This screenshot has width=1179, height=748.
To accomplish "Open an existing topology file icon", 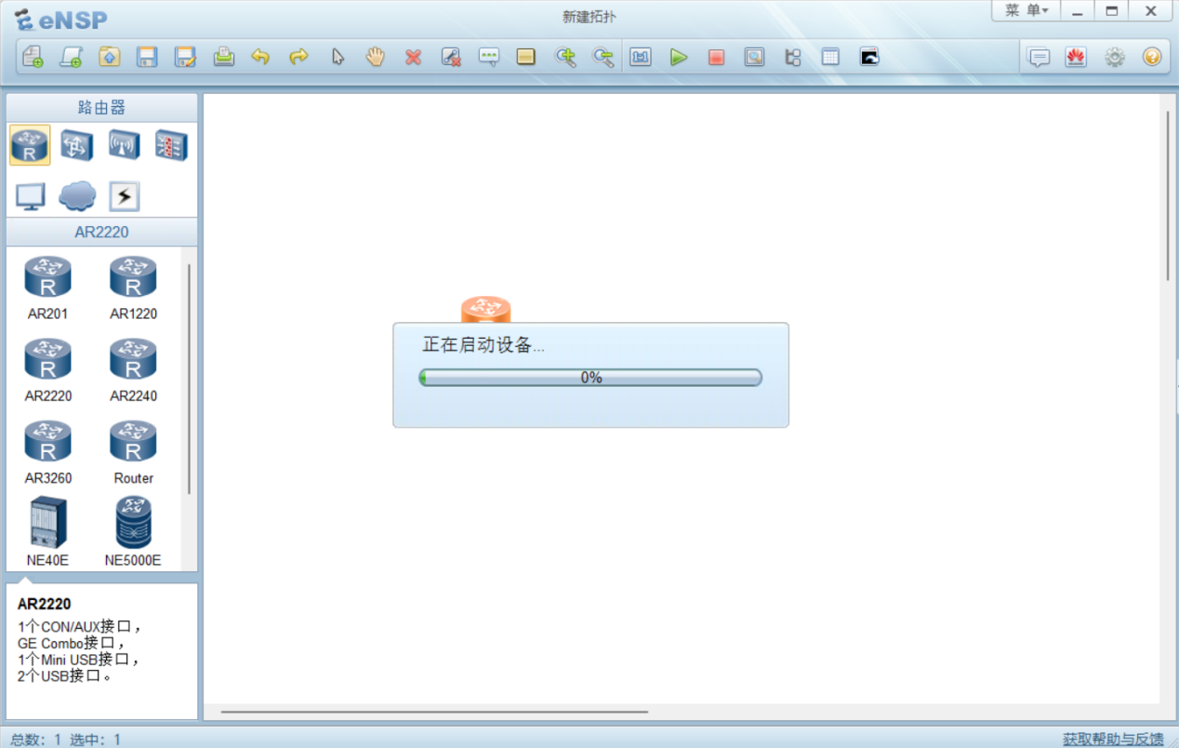I will click(x=109, y=57).
